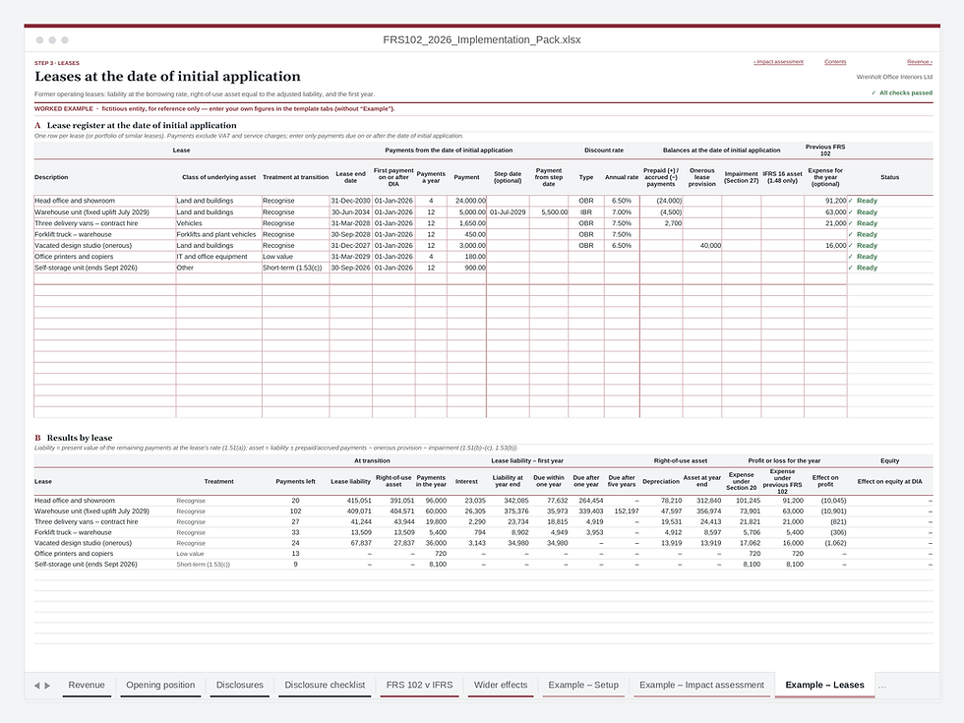964x723 pixels.
Task: Follow the Revenue » link at top
Action: [920, 61]
